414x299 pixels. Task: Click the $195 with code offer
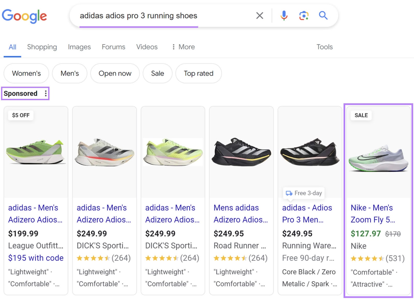pos(36,258)
